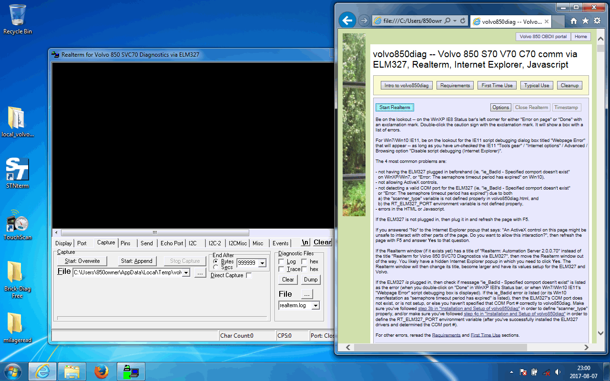This screenshot has width=610, height=381.
Task: Expand the realterm.log dropdown
Action: click(x=315, y=305)
